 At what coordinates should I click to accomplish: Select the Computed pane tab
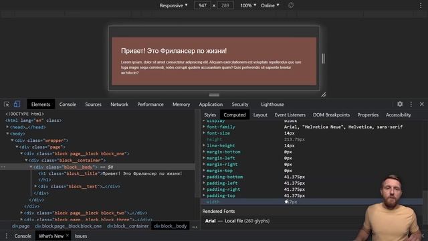(x=235, y=114)
